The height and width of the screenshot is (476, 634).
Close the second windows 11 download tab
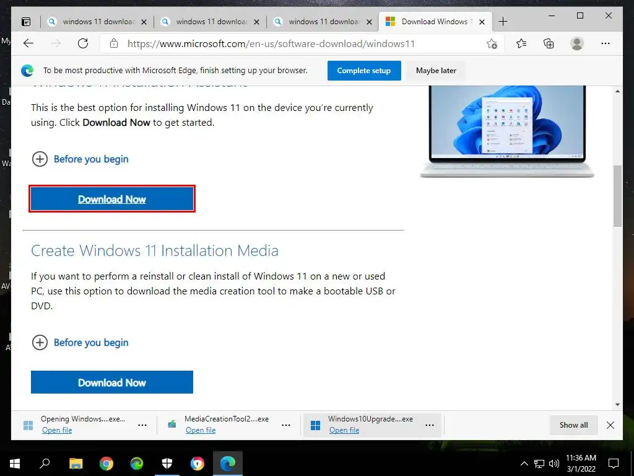257,22
